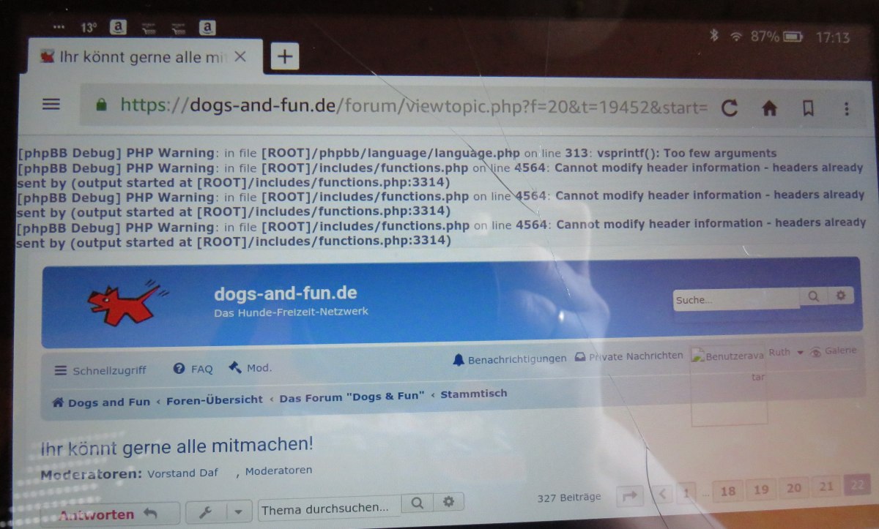Open Private Nachrichten inbox
Viewport: 879px width, 529px height.
point(628,356)
